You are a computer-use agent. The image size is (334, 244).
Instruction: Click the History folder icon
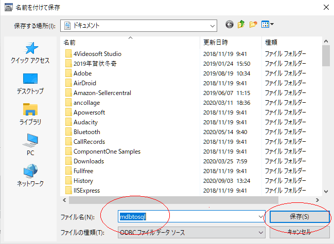pyautogui.click(x=68, y=181)
